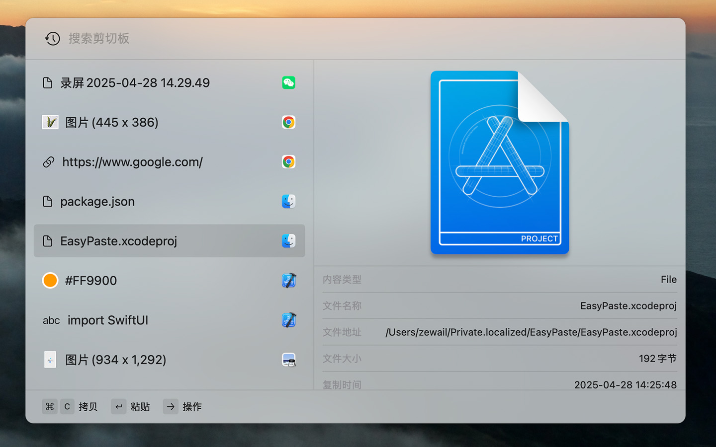
Task: Focus the 搜索剪切板 search field
Action: coord(98,38)
